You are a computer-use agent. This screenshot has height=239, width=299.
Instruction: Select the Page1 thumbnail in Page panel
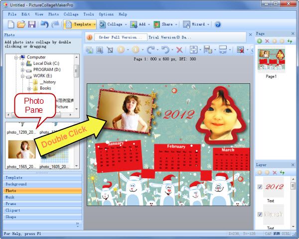[x=271, y=60]
